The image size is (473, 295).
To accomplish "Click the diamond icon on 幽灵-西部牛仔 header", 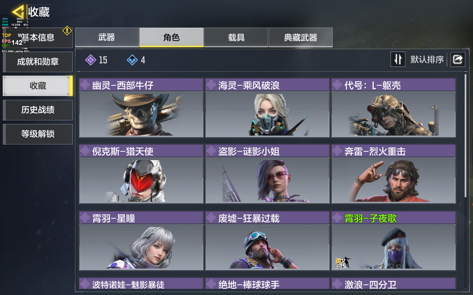I will (x=85, y=85).
